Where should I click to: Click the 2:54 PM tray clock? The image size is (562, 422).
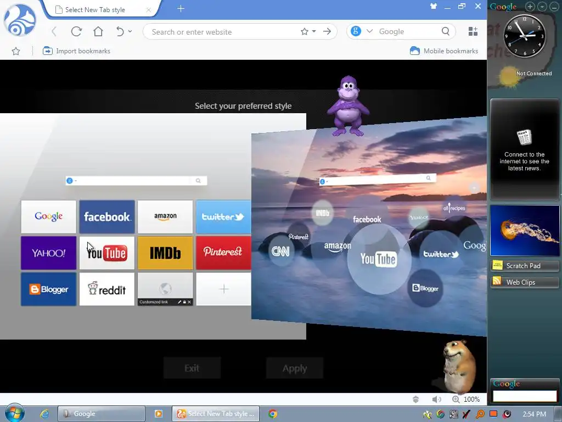click(534, 414)
